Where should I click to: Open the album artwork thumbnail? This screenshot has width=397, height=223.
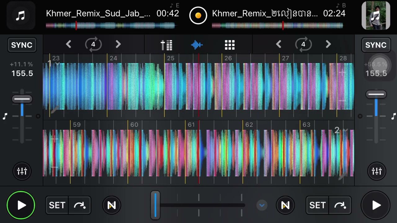point(376,15)
